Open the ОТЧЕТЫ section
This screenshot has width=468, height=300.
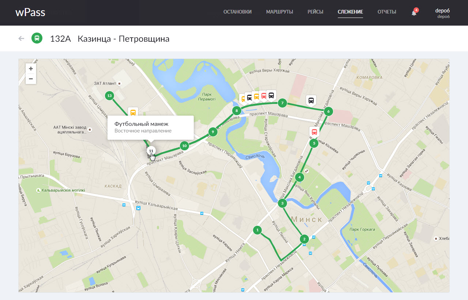pyautogui.click(x=386, y=12)
